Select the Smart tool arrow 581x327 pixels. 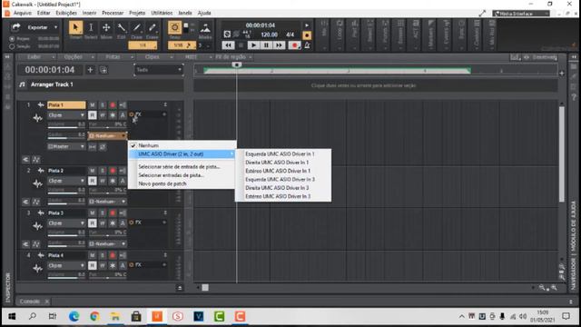tap(75, 27)
